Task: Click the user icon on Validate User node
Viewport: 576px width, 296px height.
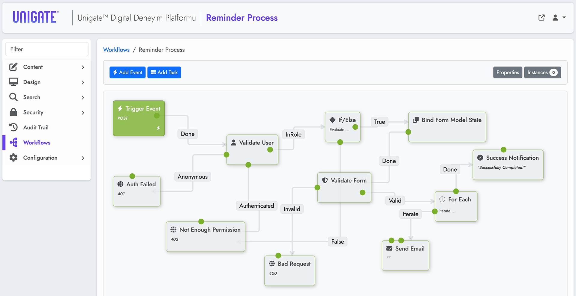Action: click(x=233, y=143)
